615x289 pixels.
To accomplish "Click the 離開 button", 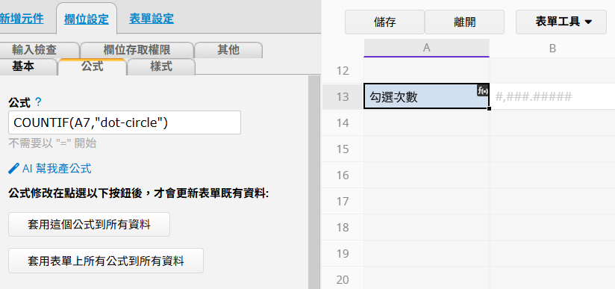I will click(x=464, y=22).
